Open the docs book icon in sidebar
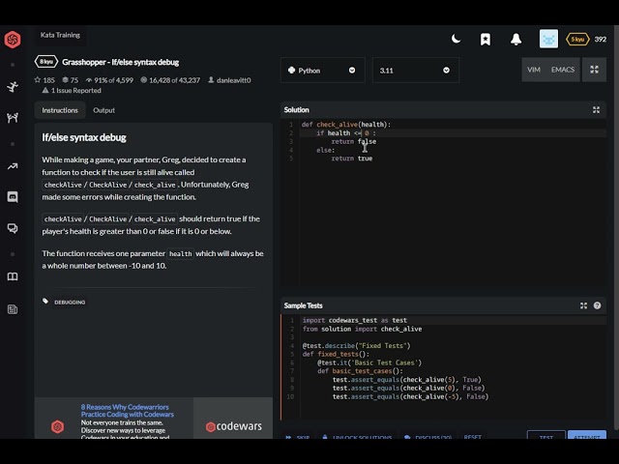The image size is (619, 464). point(13,276)
